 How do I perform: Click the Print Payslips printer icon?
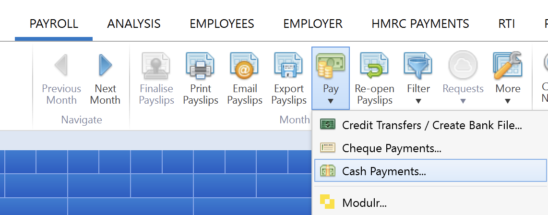click(x=200, y=66)
